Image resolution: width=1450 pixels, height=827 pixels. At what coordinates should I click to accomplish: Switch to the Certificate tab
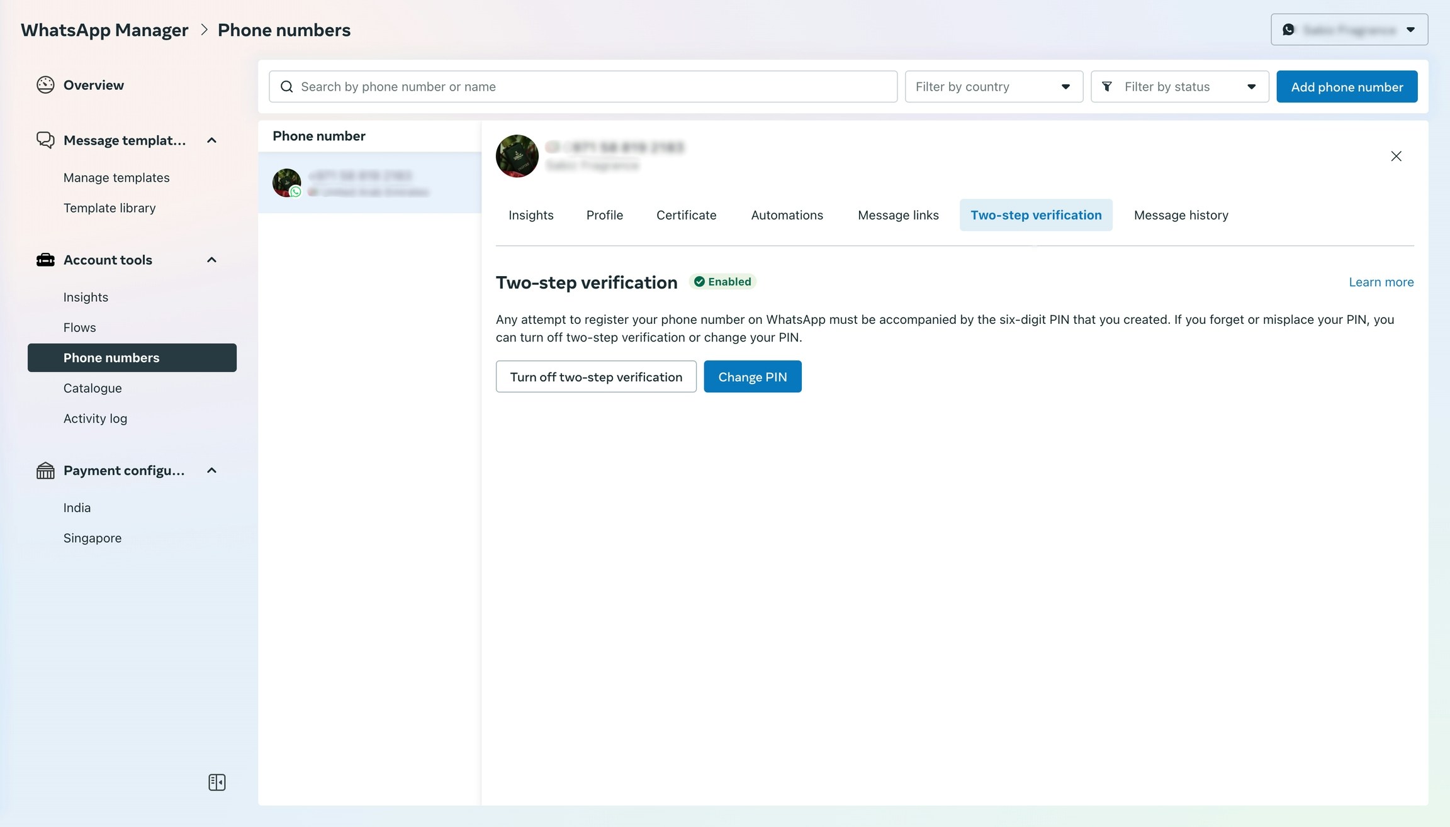[686, 215]
